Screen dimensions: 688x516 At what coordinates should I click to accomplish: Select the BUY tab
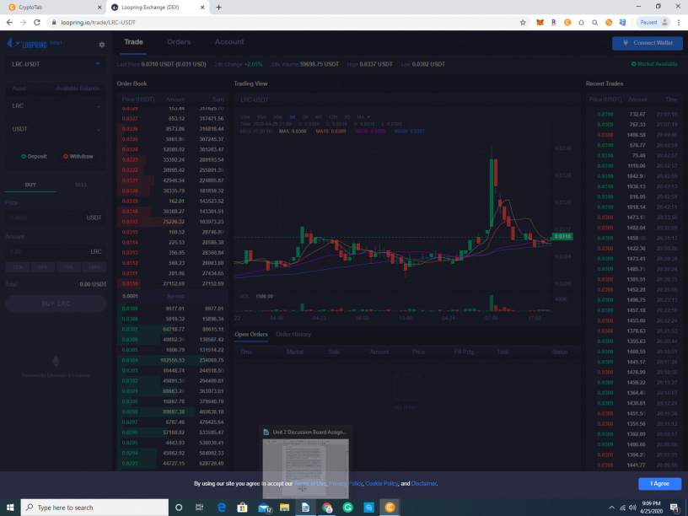pyautogui.click(x=30, y=185)
